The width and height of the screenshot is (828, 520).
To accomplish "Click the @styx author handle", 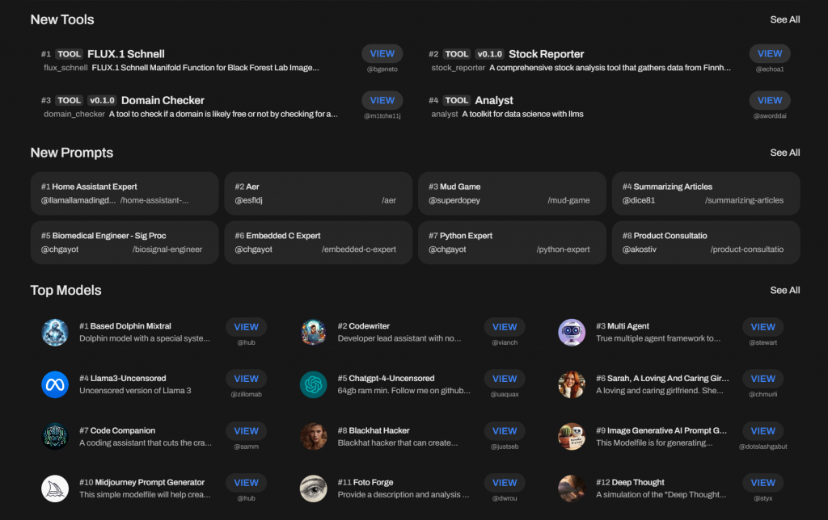I will [x=763, y=498].
